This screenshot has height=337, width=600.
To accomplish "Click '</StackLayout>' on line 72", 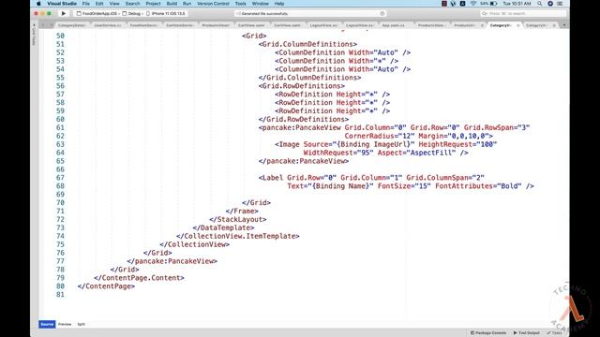I will click(237, 219).
